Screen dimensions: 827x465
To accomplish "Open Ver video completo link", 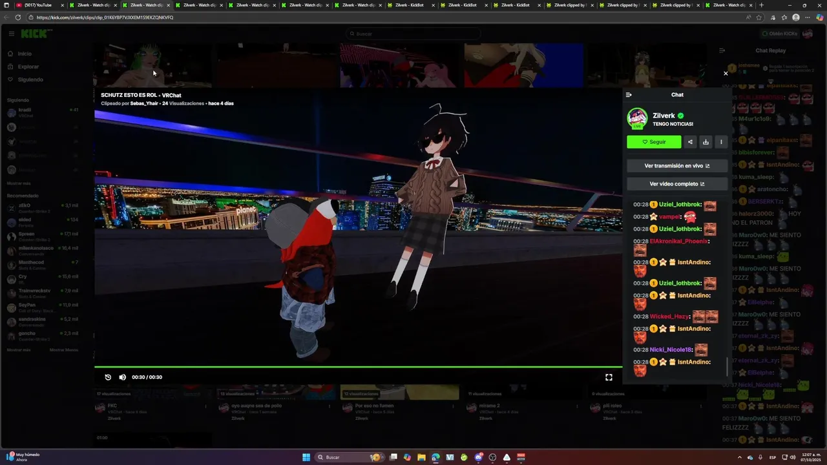I will pos(677,184).
